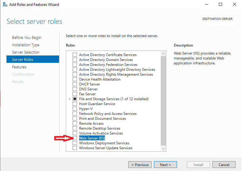The width and height of the screenshot is (242, 171).
Task: Cancel the wizard
Action: 224,165
